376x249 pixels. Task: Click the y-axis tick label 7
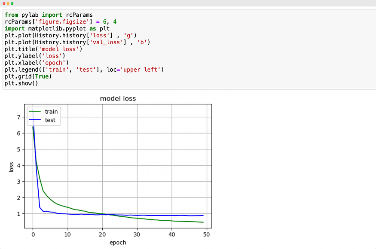(x=19, y=117)
